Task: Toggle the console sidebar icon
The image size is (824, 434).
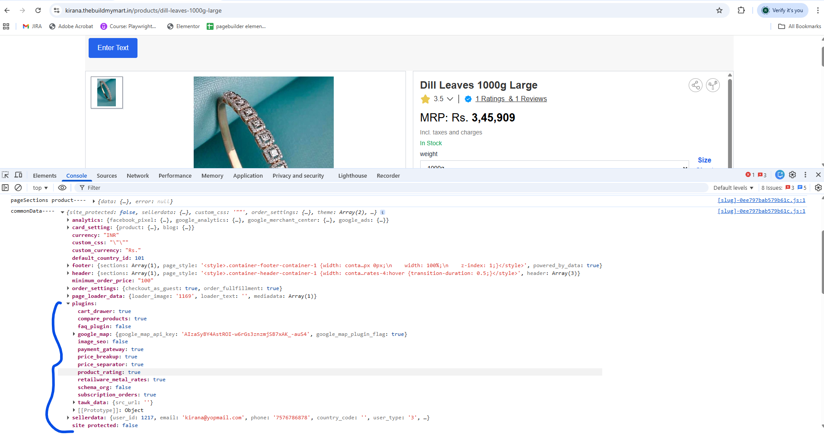Action: click(5, 188)
